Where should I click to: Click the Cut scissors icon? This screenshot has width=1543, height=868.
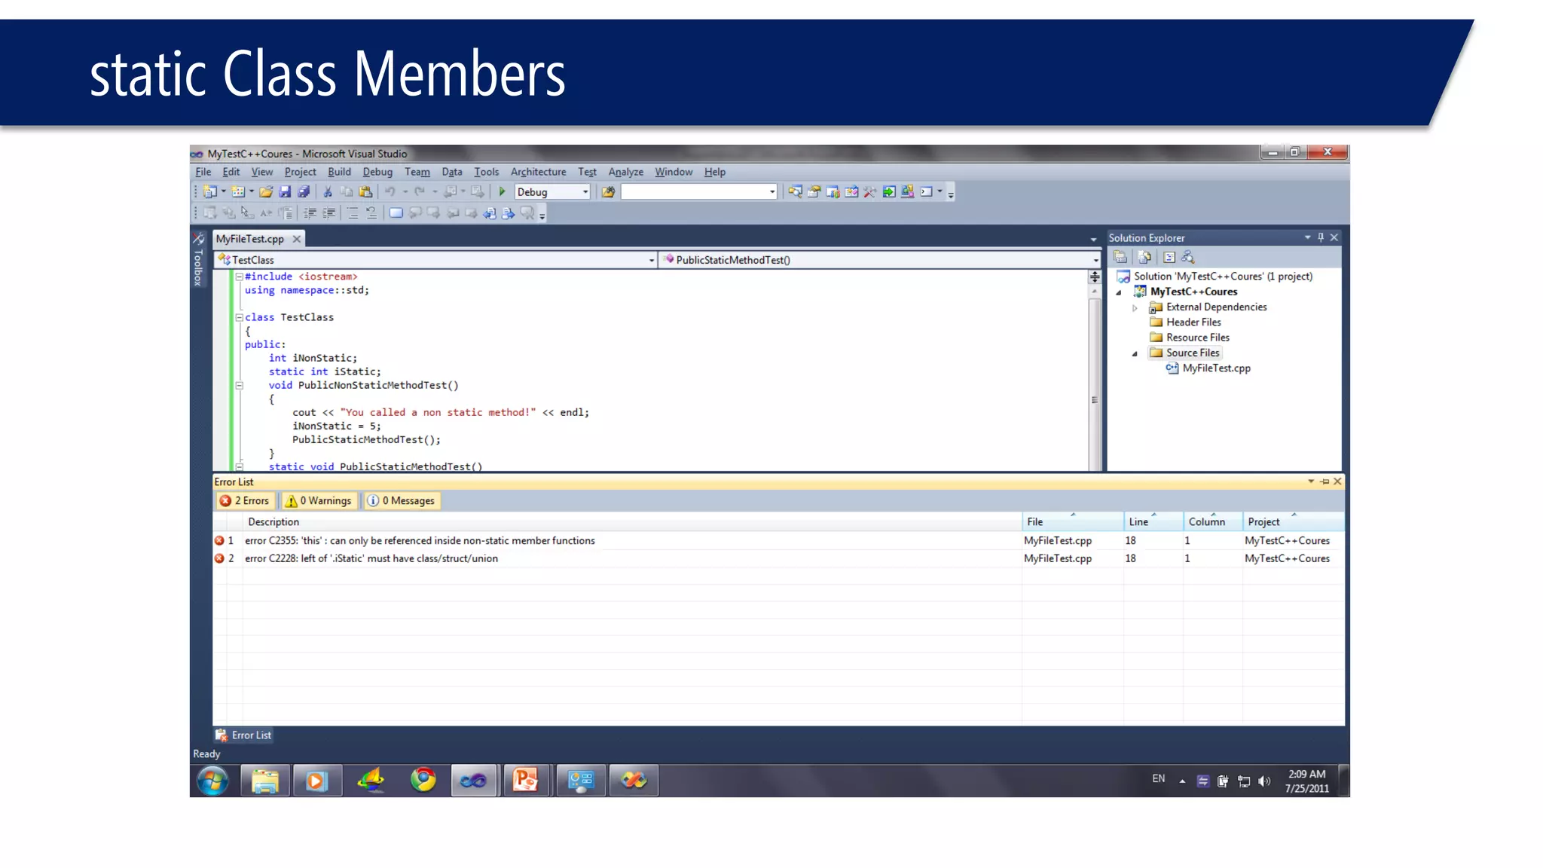pos(328,192)
